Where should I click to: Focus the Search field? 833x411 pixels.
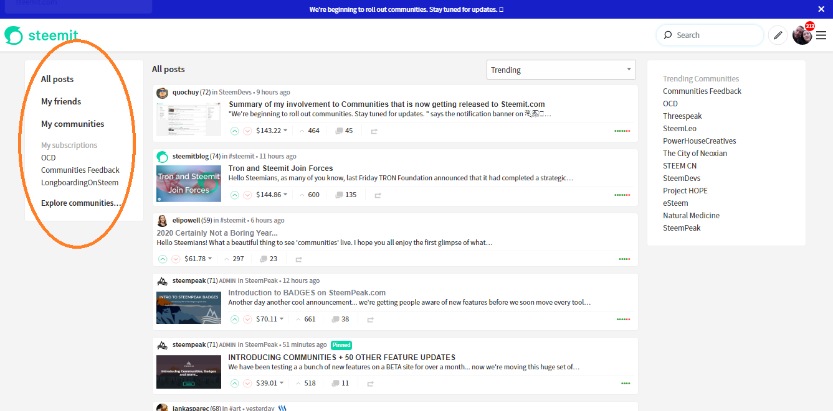pos(710,35)
